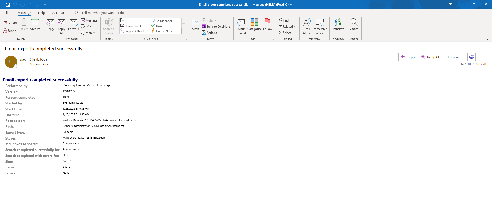Click the sender avatar with letter U
The width and height of the screenshot is (492, 203).
[x=11, y=62]
